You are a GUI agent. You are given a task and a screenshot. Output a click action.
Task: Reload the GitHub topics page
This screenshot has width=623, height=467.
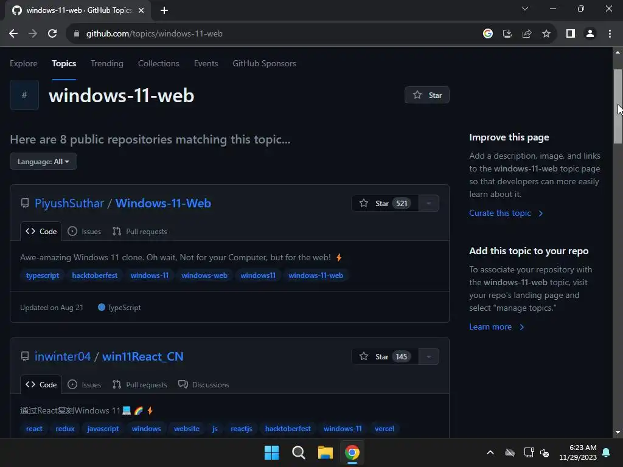[52, 34]
